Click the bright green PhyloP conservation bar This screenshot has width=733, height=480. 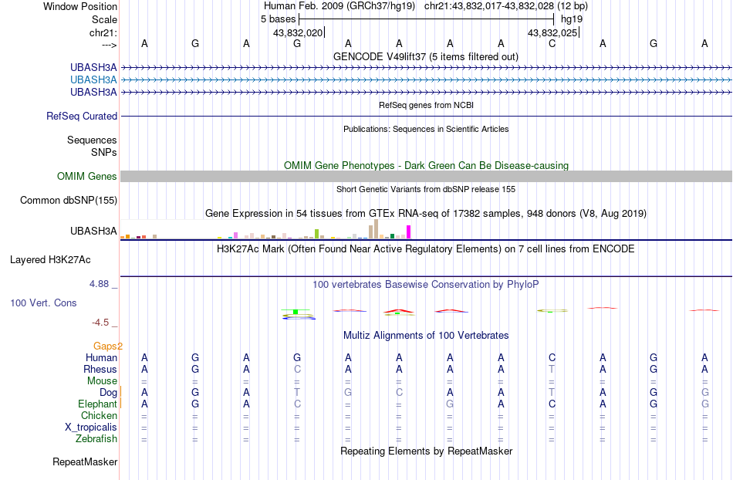(x=296, y=312)
